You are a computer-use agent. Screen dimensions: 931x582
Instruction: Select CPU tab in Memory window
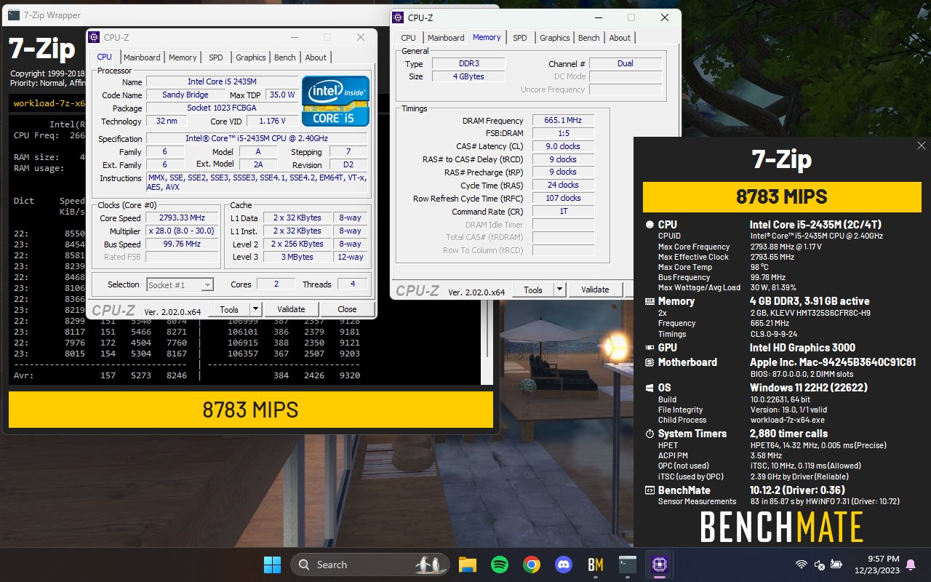point(409,38)
